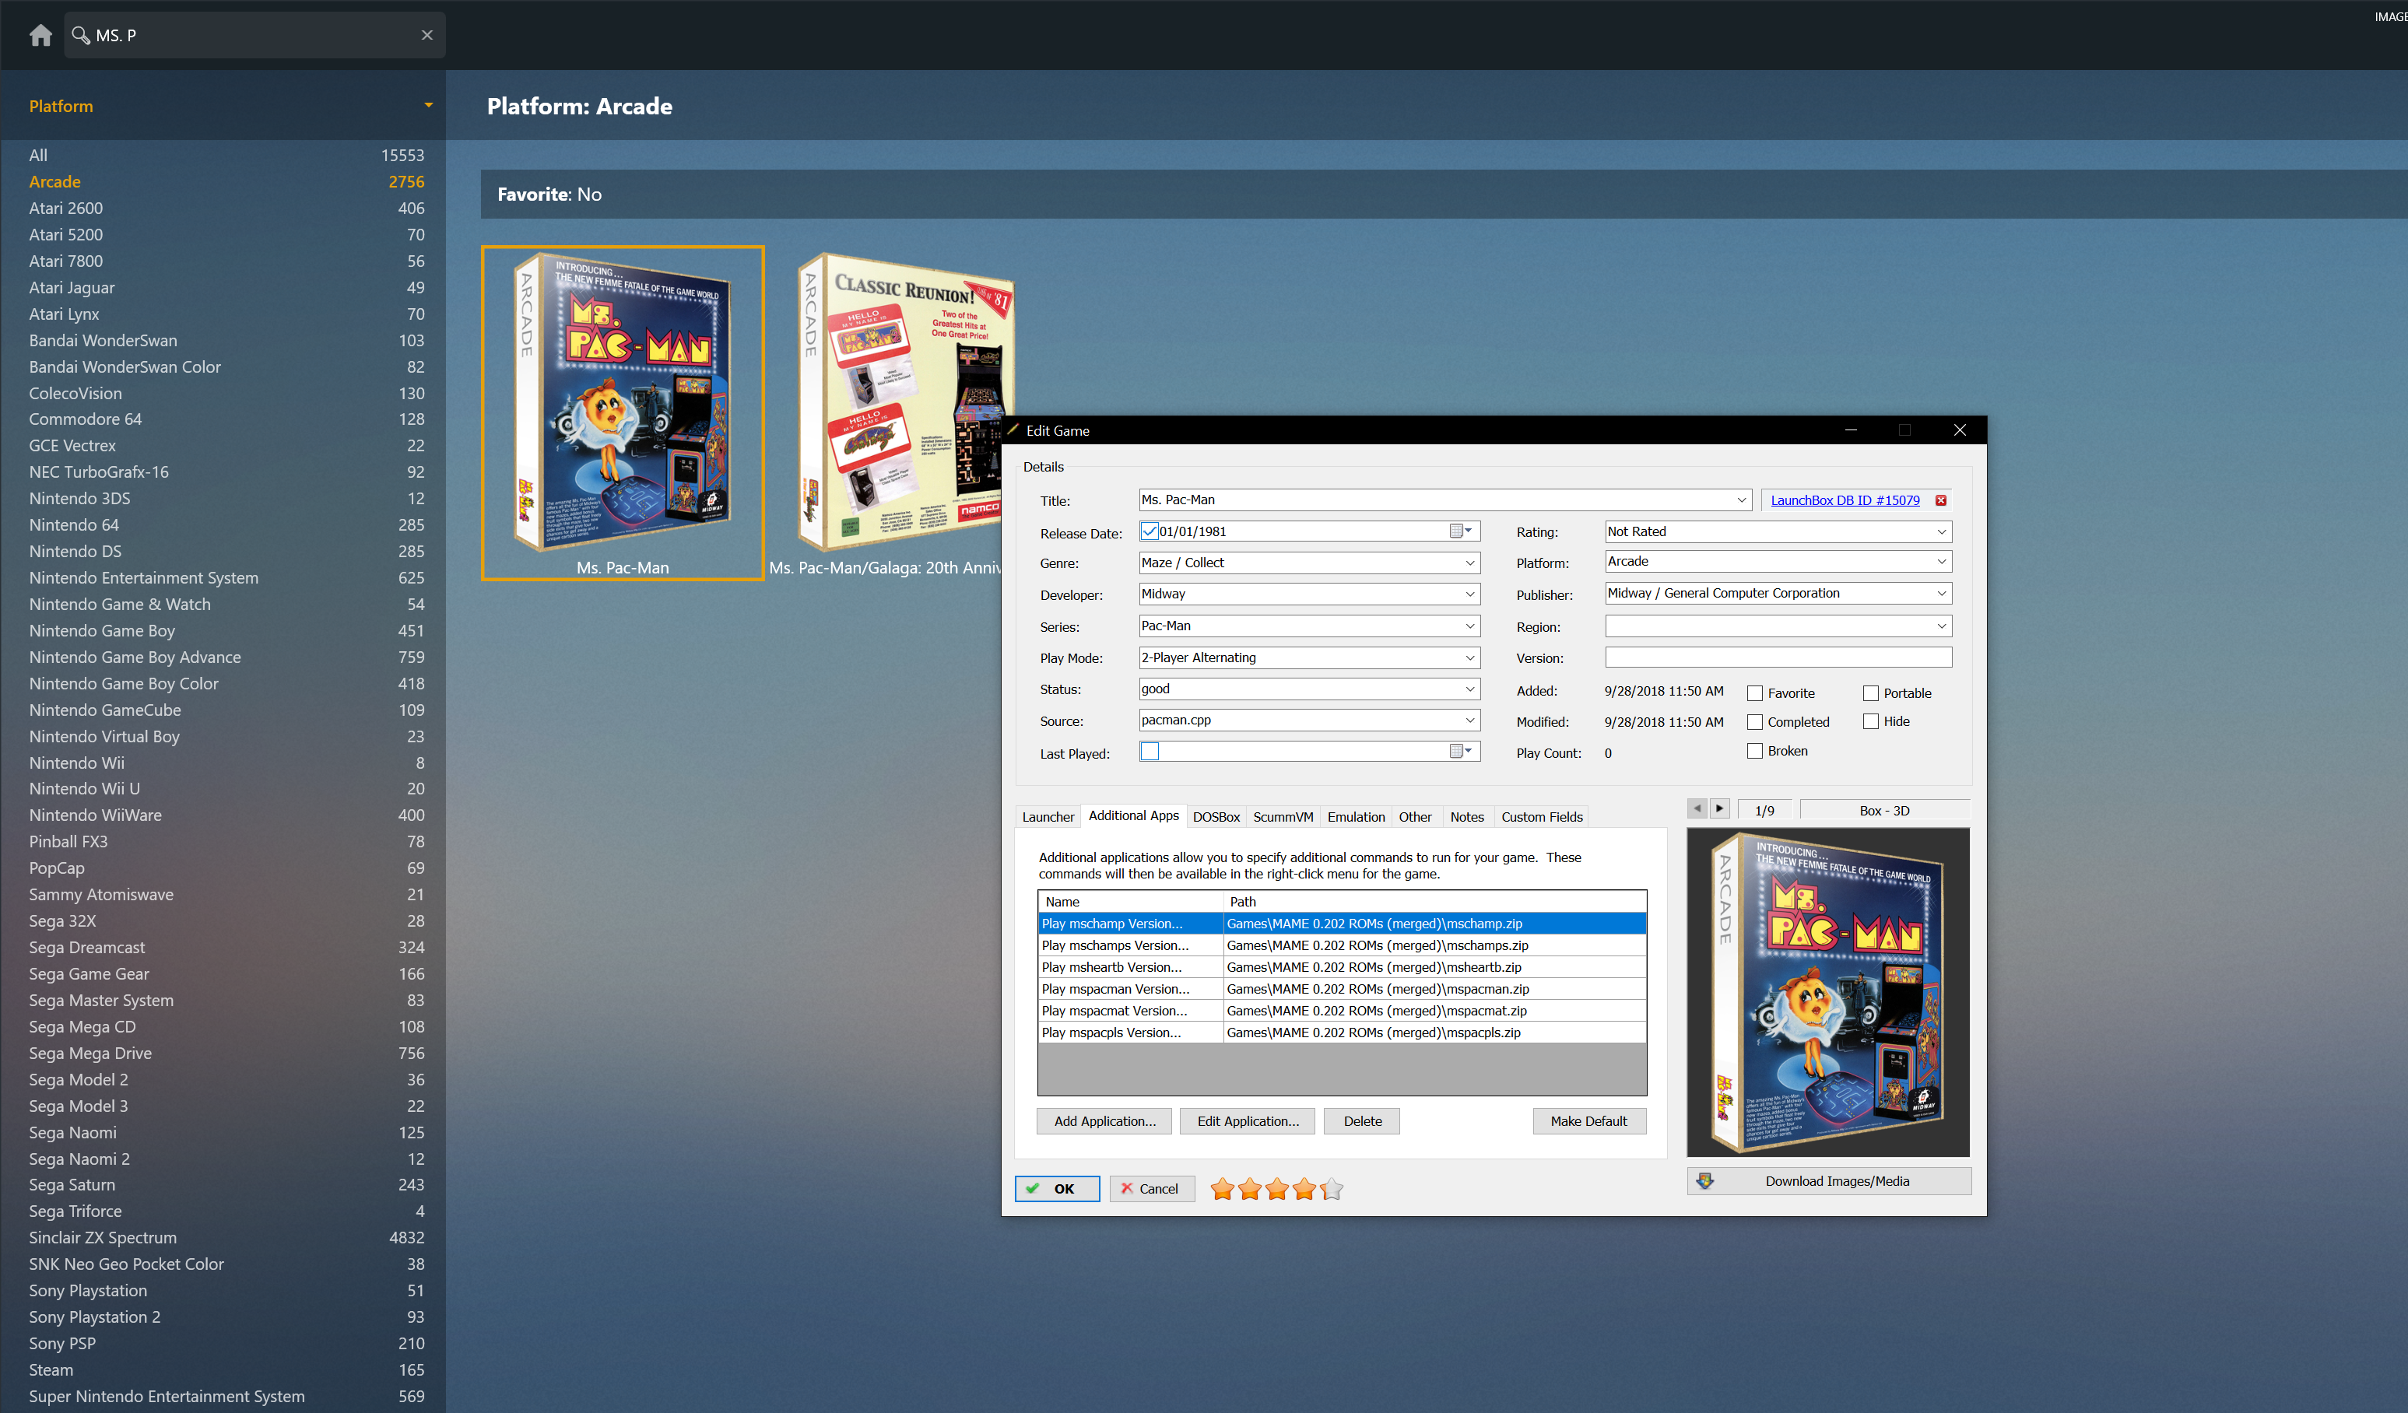Select All platforms in sidebar
The image size is (2408, 1413).
226,155
